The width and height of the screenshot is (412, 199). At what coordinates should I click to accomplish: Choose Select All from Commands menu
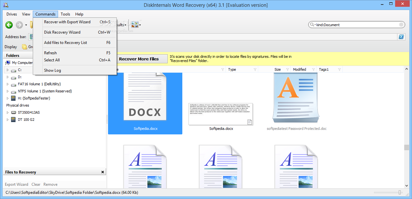(75, 60)
